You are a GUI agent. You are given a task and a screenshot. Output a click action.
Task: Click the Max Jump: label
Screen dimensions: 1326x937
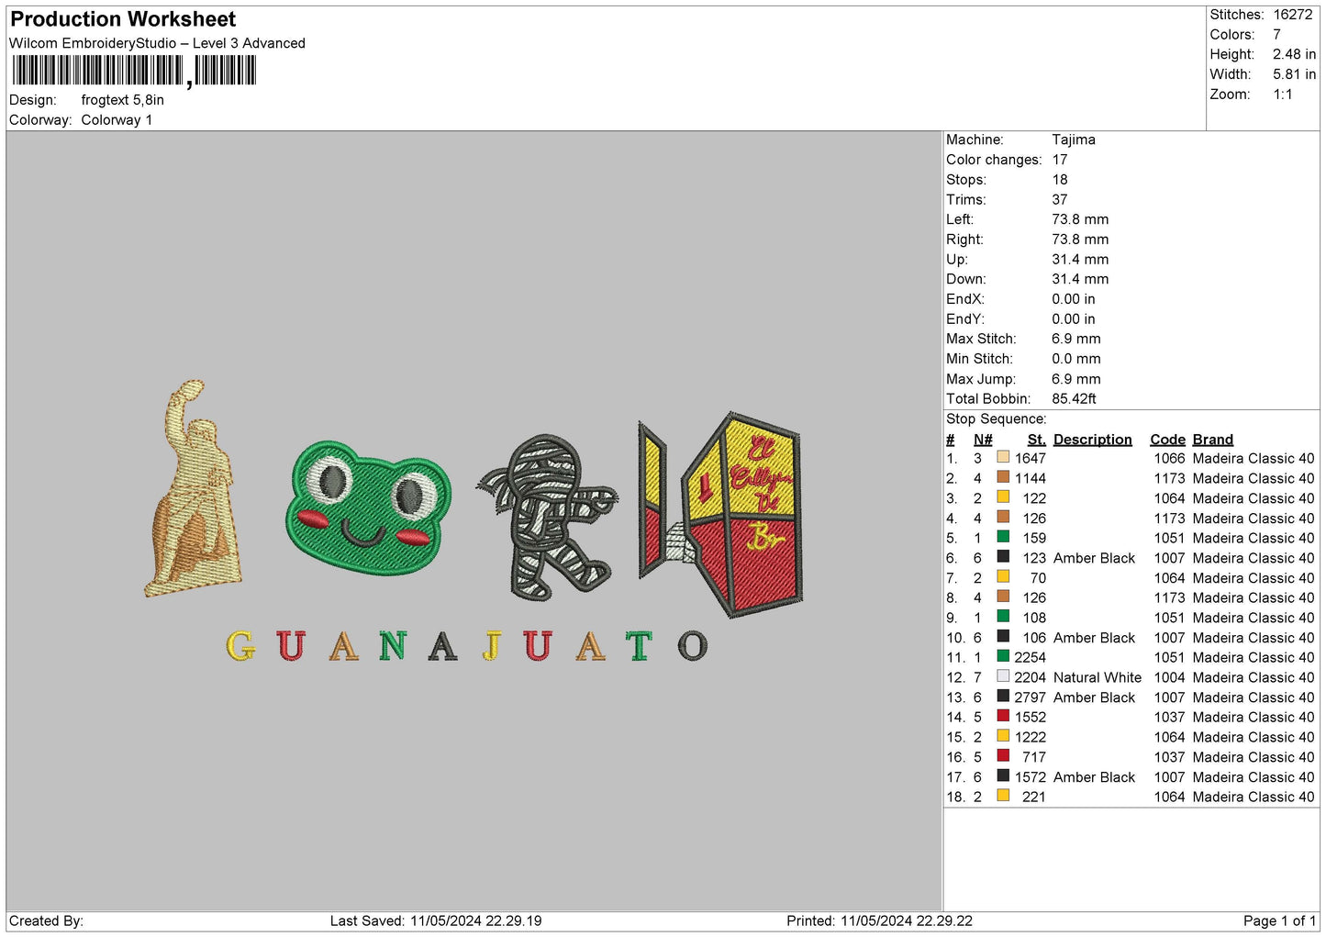click(981, 379)
